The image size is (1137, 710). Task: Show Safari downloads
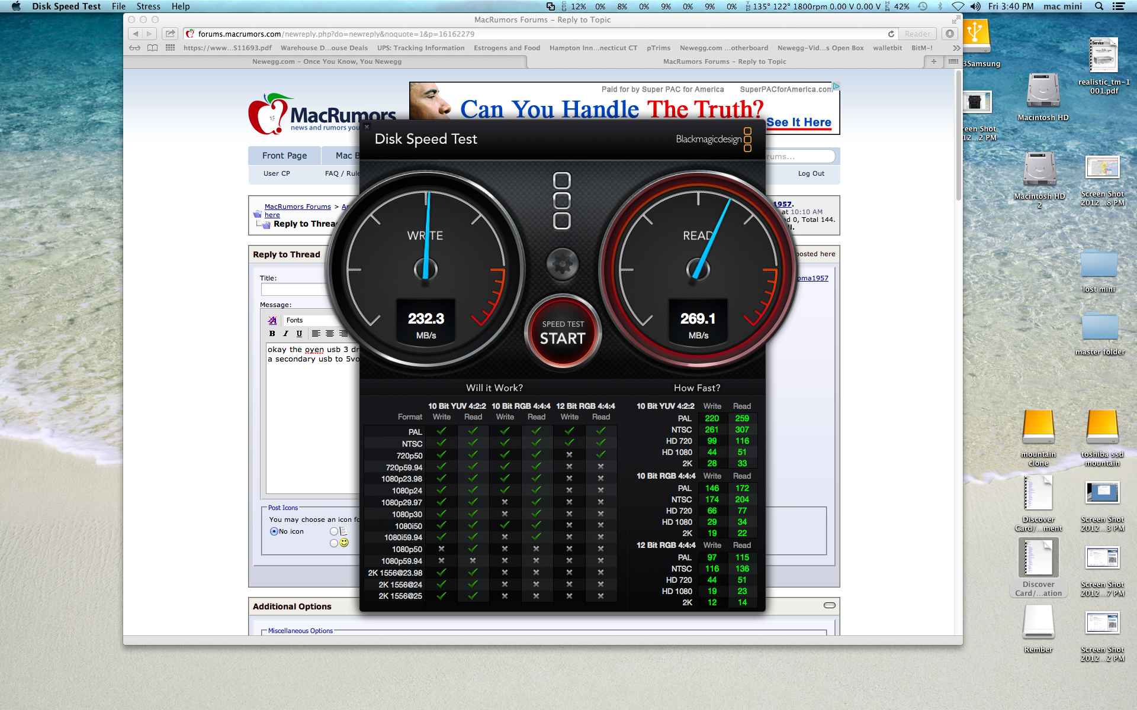coord(950,34)
